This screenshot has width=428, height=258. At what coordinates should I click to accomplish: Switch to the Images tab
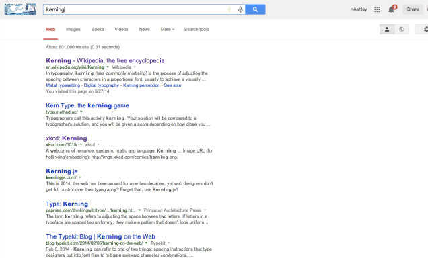[x=73, y=29]
